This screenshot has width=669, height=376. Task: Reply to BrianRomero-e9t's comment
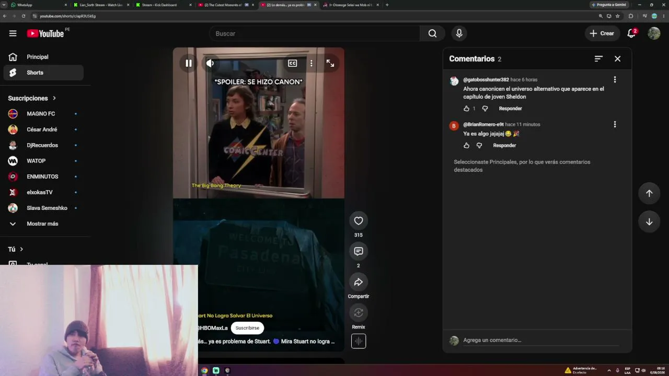[x=504, y=146]
